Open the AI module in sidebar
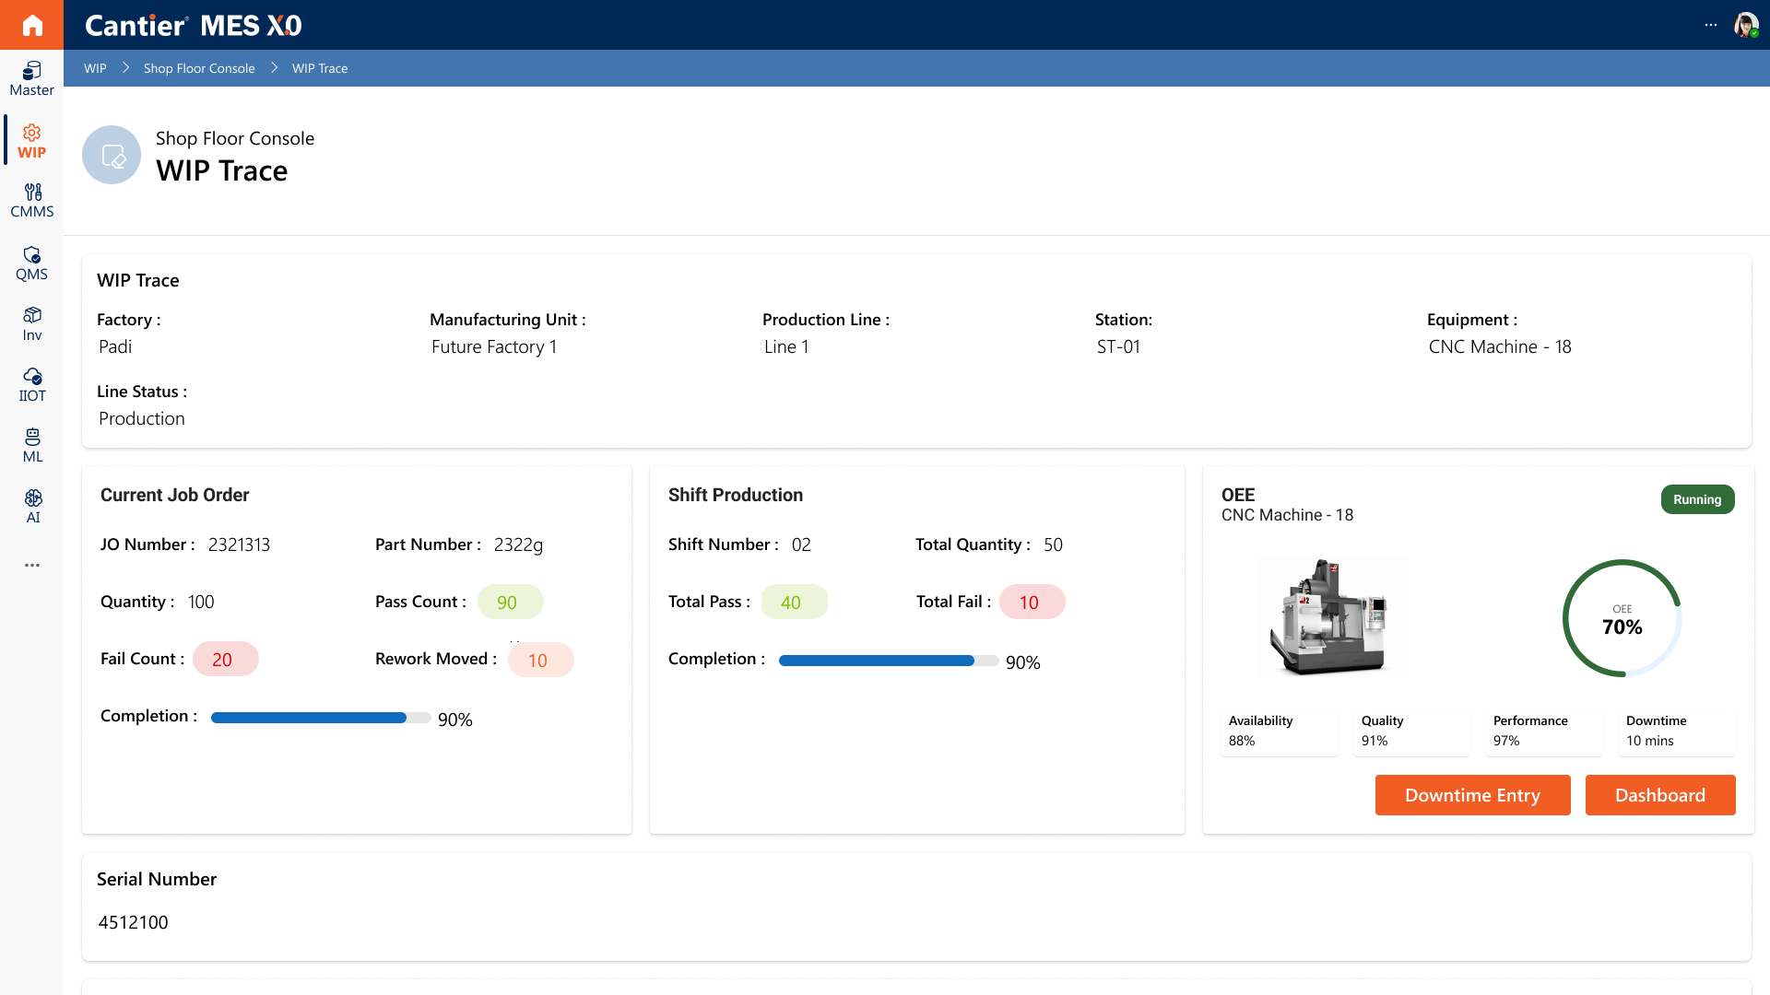 click(32, 507)
